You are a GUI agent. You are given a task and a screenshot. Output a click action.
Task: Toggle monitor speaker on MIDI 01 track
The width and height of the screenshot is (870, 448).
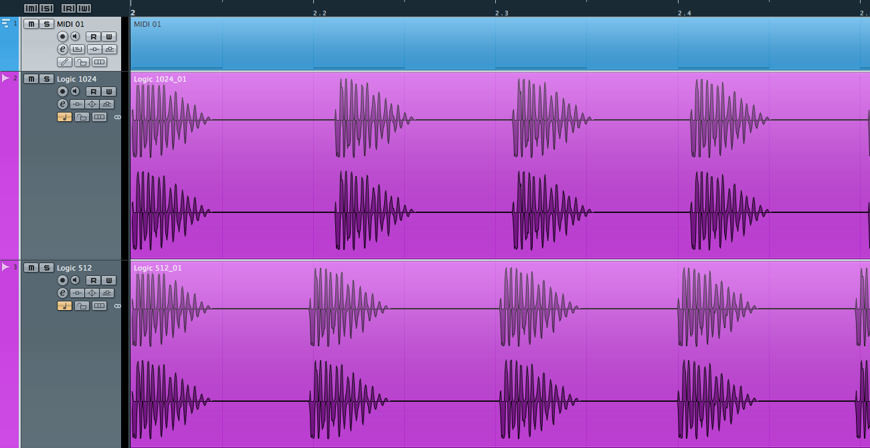coord(76,37)
